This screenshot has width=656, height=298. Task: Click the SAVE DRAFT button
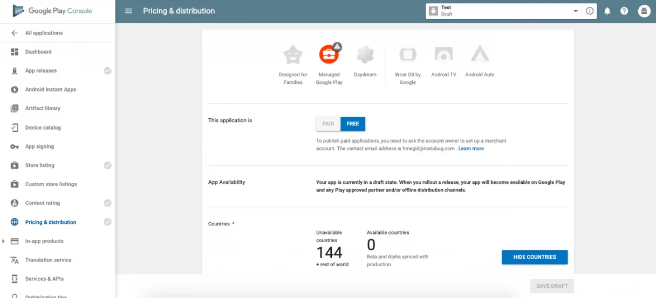click(552, 286)
